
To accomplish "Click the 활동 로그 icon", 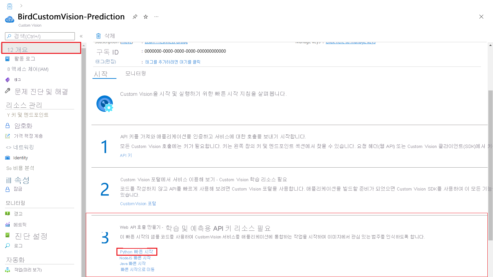I will tap(8, 59).
